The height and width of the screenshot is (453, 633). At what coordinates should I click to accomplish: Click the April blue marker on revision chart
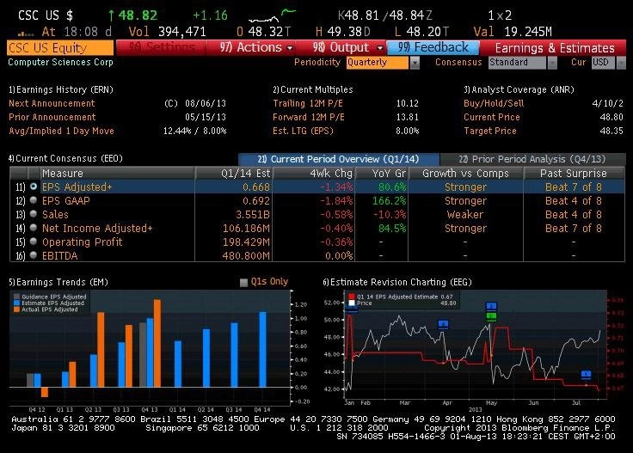pyautogui.click(x=443, y=324)
